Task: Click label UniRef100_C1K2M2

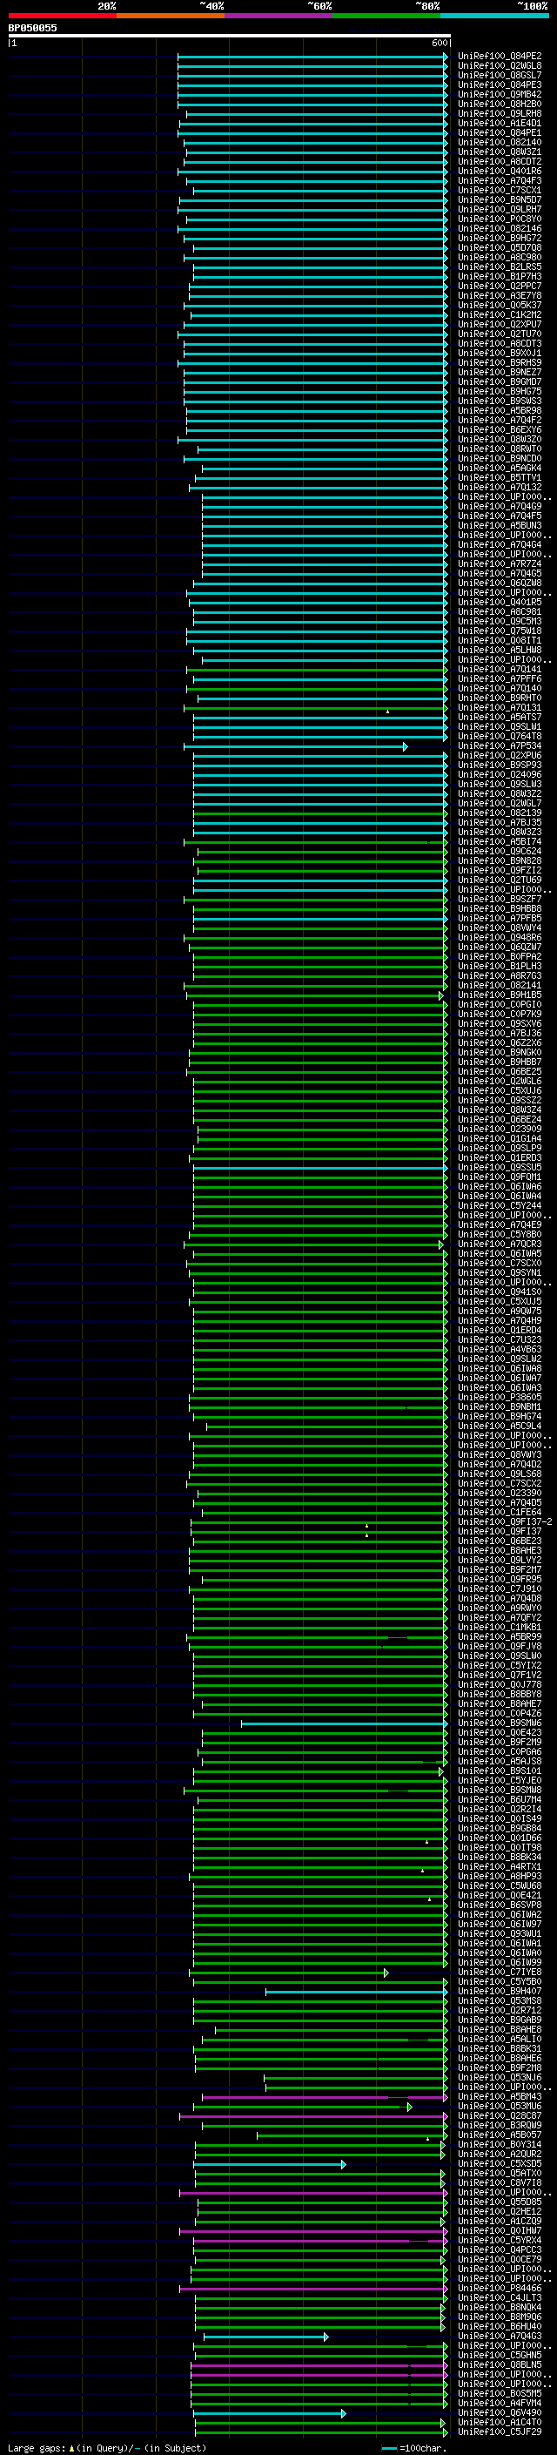Action: pyautogui.click(x=500, y=314)
